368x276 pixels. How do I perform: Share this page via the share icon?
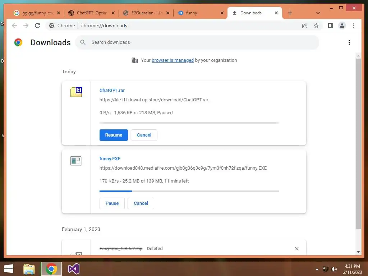click(x=305, y=26)
